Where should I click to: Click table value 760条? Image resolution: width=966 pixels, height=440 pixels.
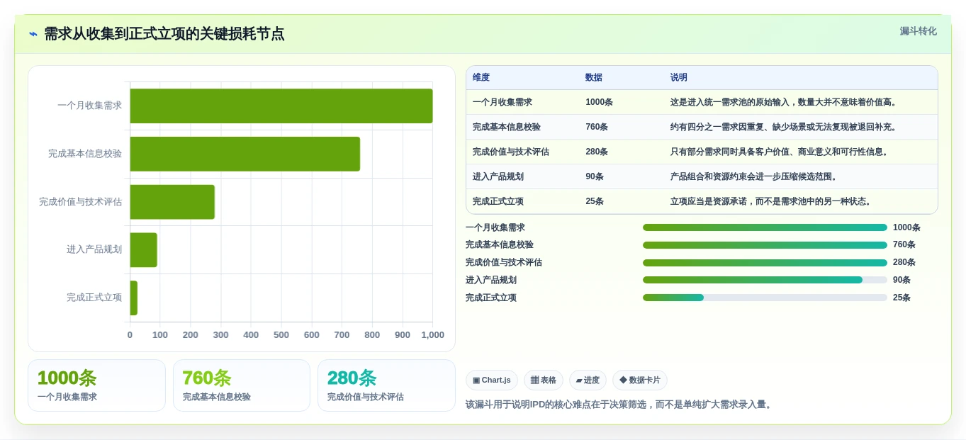coord(597,127)
